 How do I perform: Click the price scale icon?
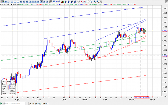pyautogui.click(x=59, y=2)
